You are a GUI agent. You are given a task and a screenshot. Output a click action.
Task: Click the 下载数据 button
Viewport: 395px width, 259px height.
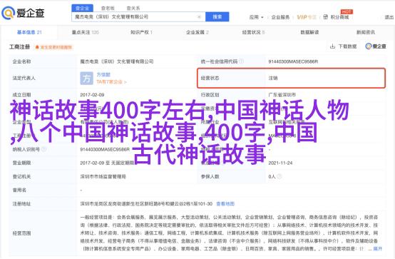(x=344, y=46)
